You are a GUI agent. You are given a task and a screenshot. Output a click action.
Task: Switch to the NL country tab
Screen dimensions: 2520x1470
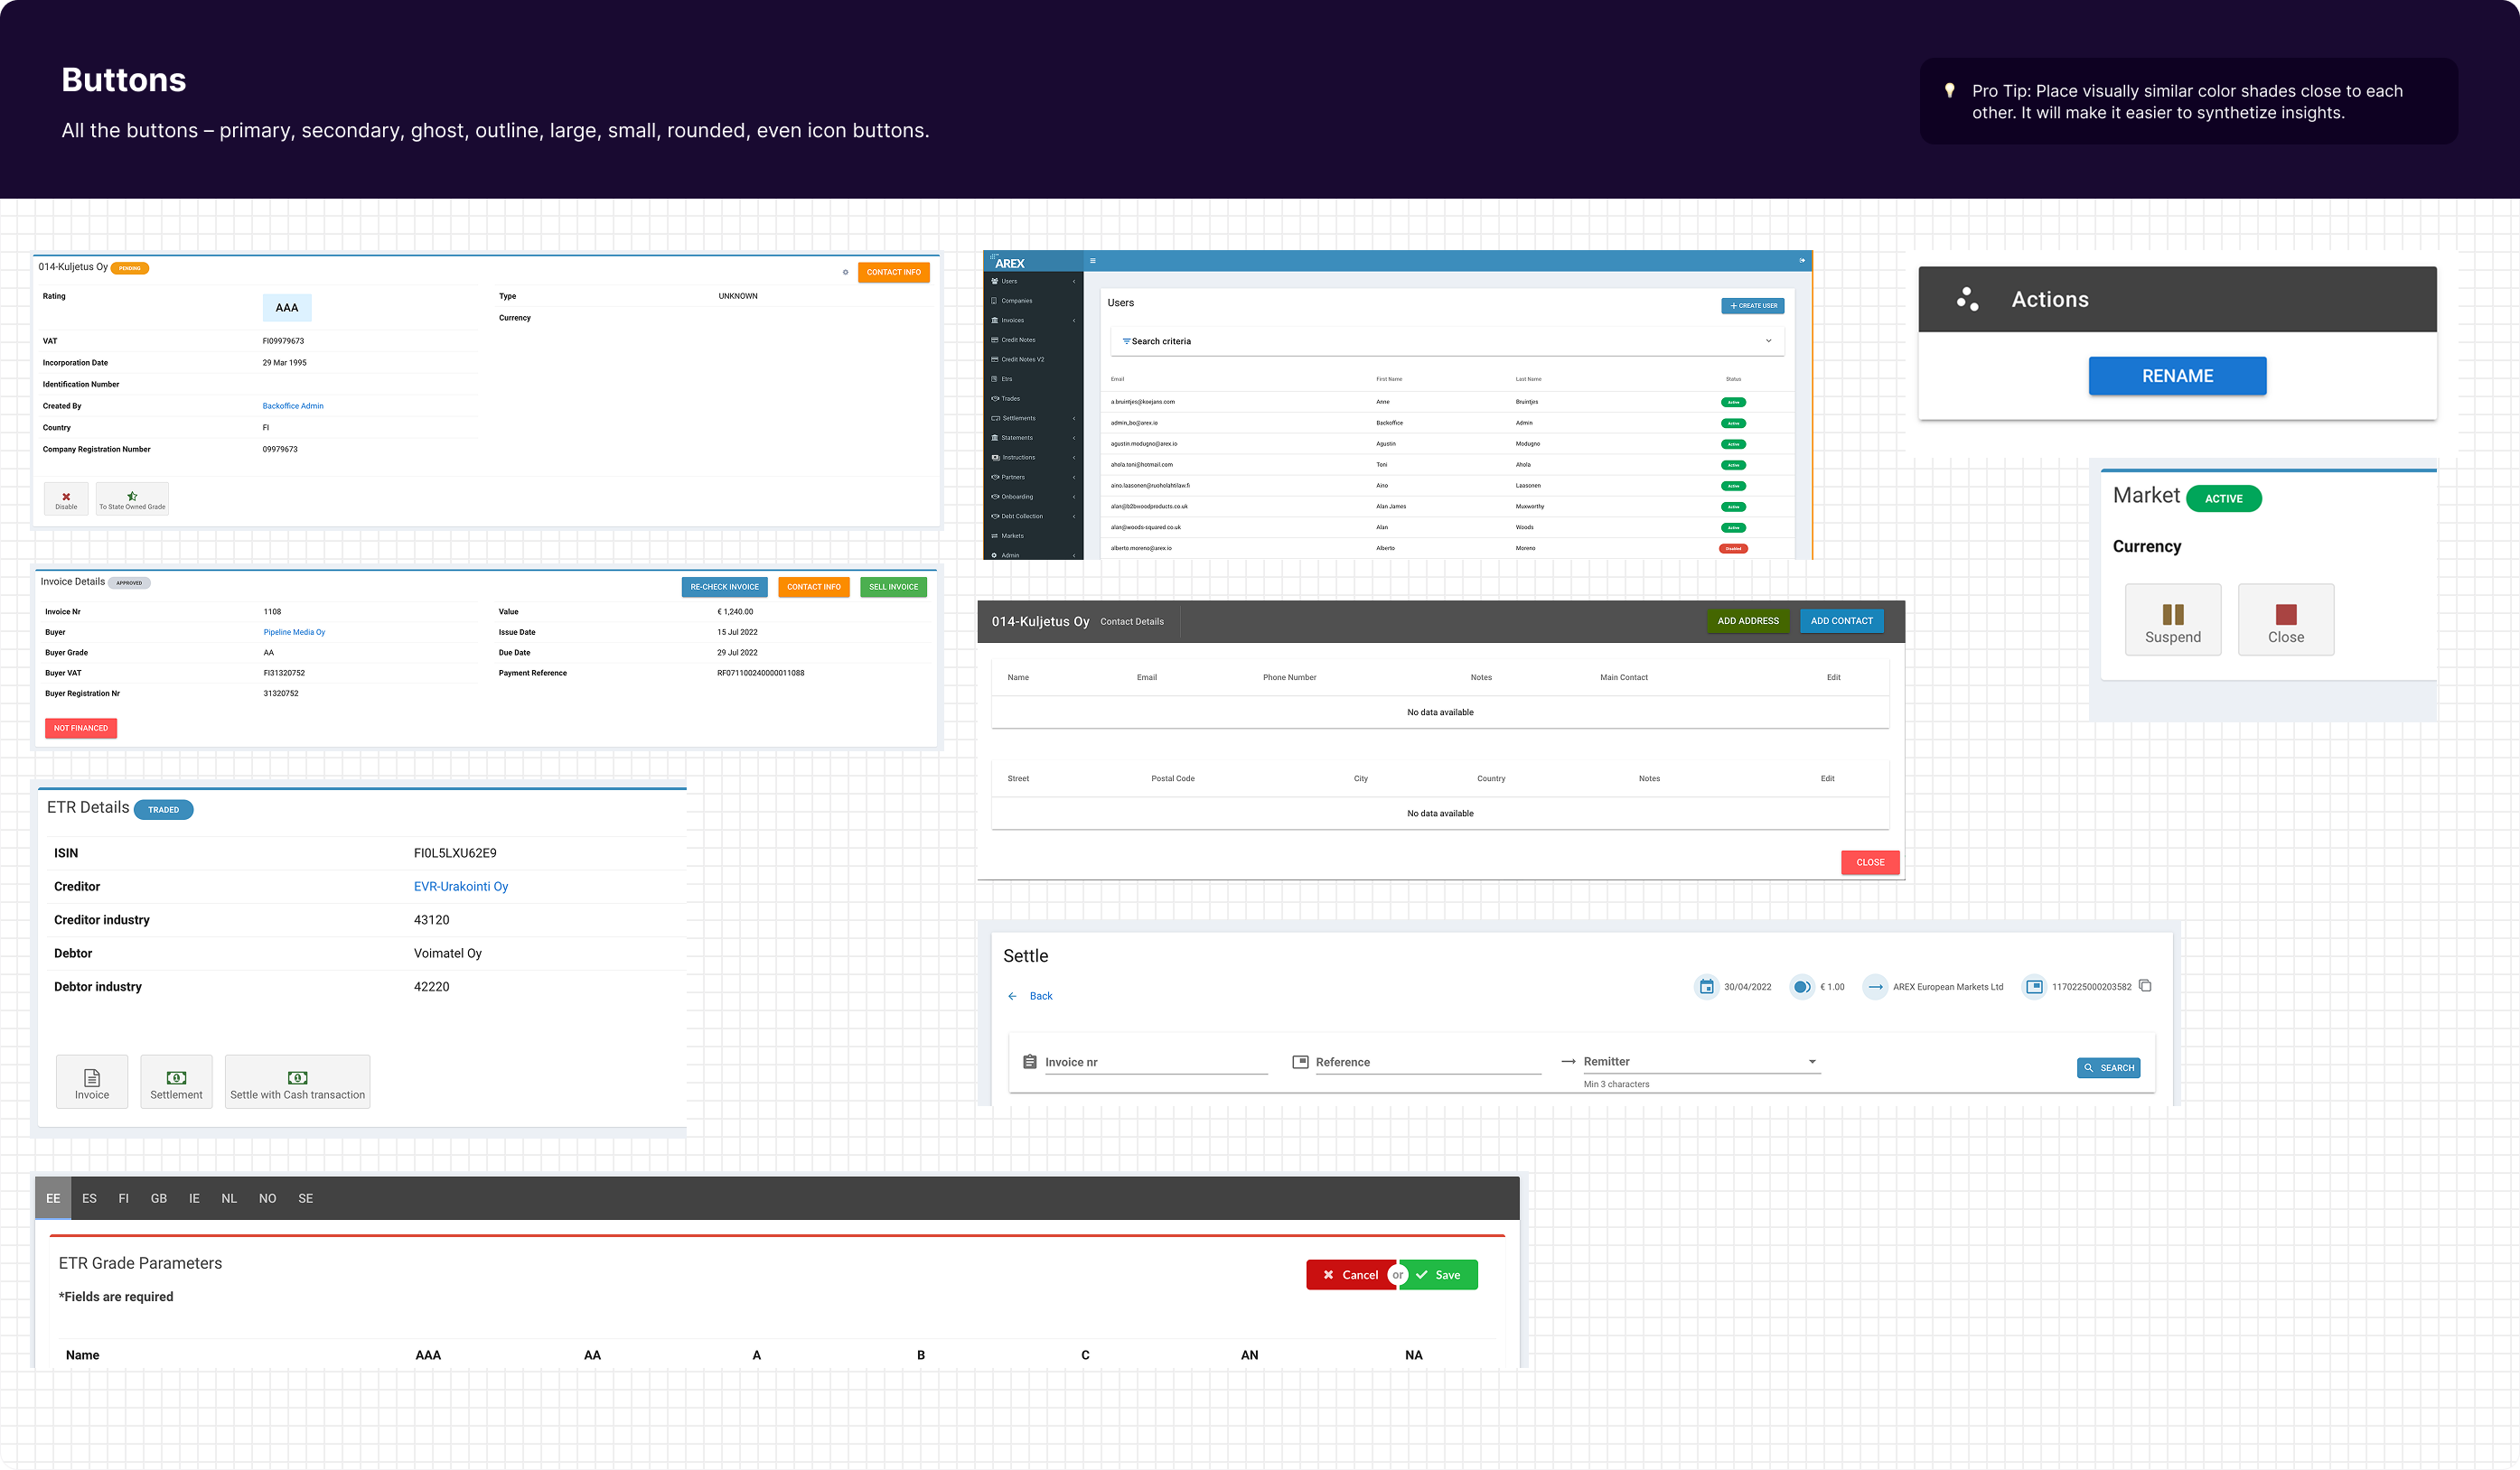229,1198
